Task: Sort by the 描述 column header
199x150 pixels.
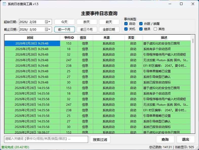Action: click(x=166, y=37)
